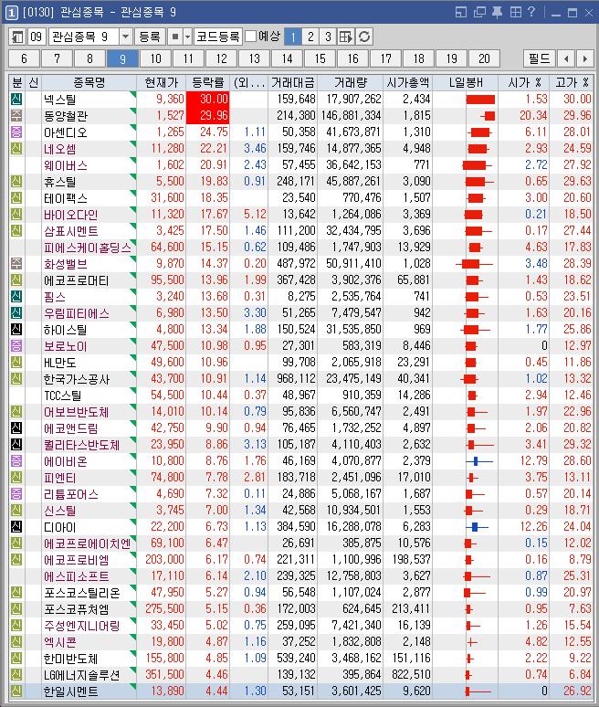This screenshot has width=599, height=707.
Task: Click the 증 badge icon of 보로노이 row
Action: point(16,346)
